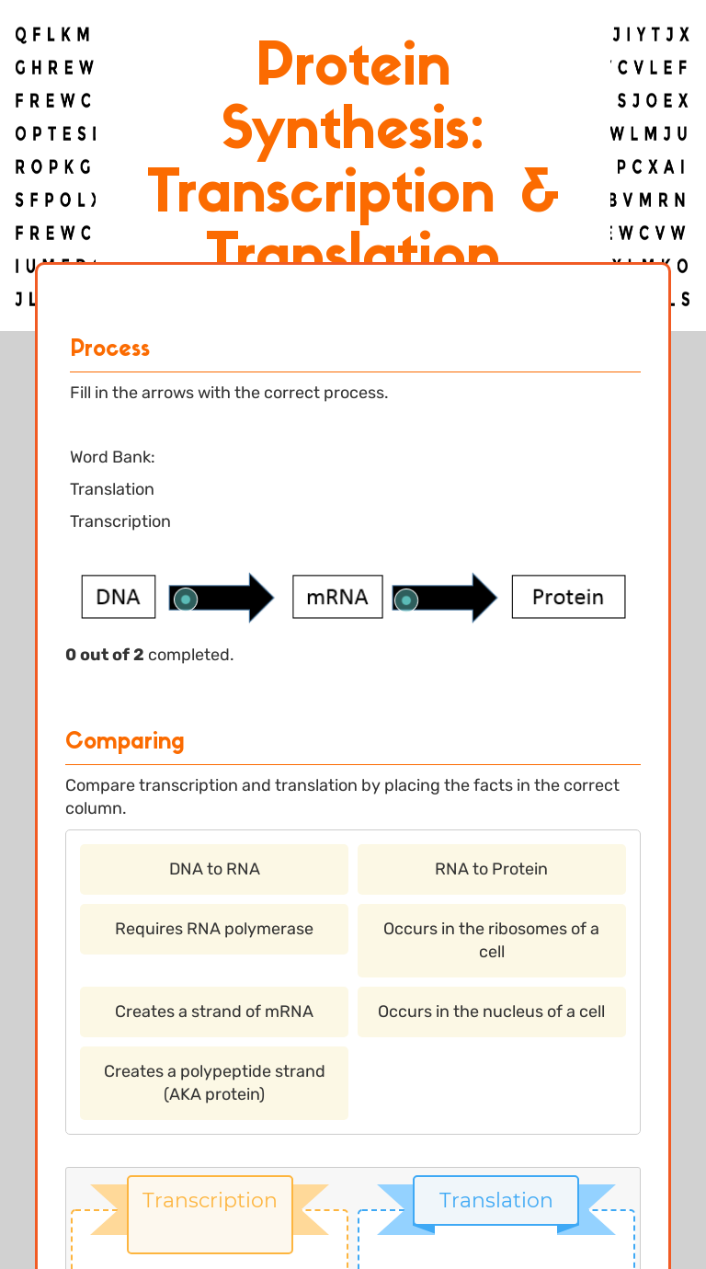This screenshot has height=1269, width=706.
Task: Click the 'Creates a polypeptide strand (AKA protein)' card
Action: click(213, 1082)
